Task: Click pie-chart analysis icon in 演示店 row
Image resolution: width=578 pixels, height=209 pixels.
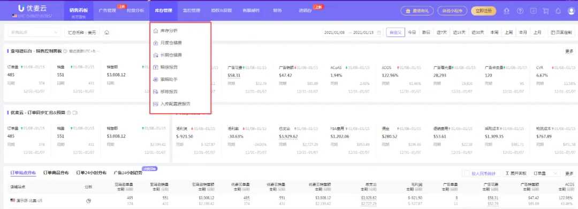Action: [x=88, y=202]
